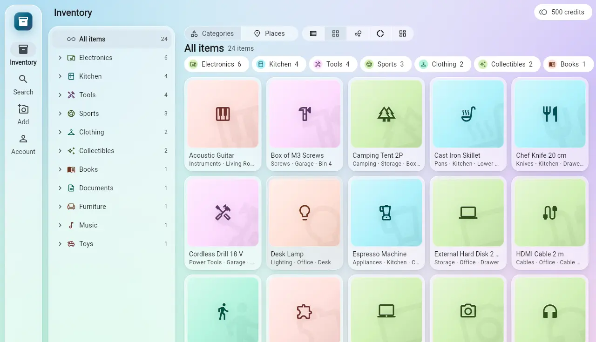
Task: Filter by the Collectibles 2 chip
Action: pos(507,64)
